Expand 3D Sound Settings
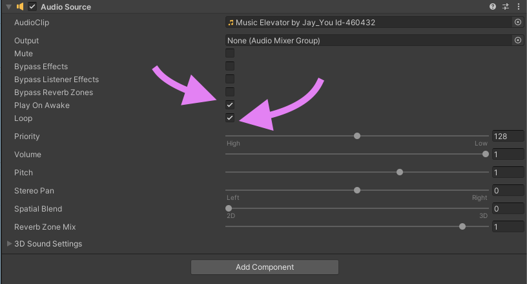The width and height of the screenshot is (527, 284). pos(9,244)
